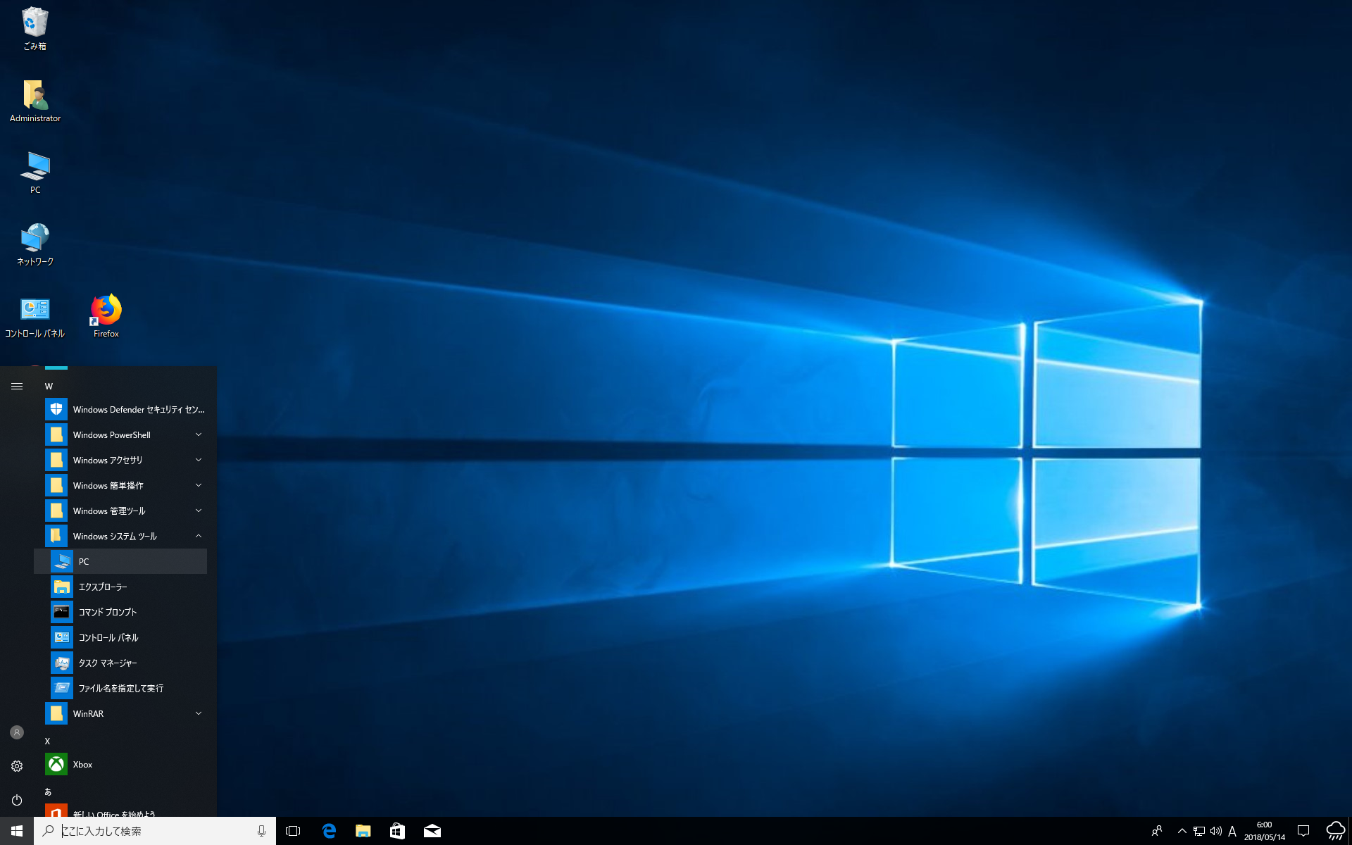The height and width of the screenshot is (845, 1352).
Task: Click the Task View button
Action: tap(293, 831)
